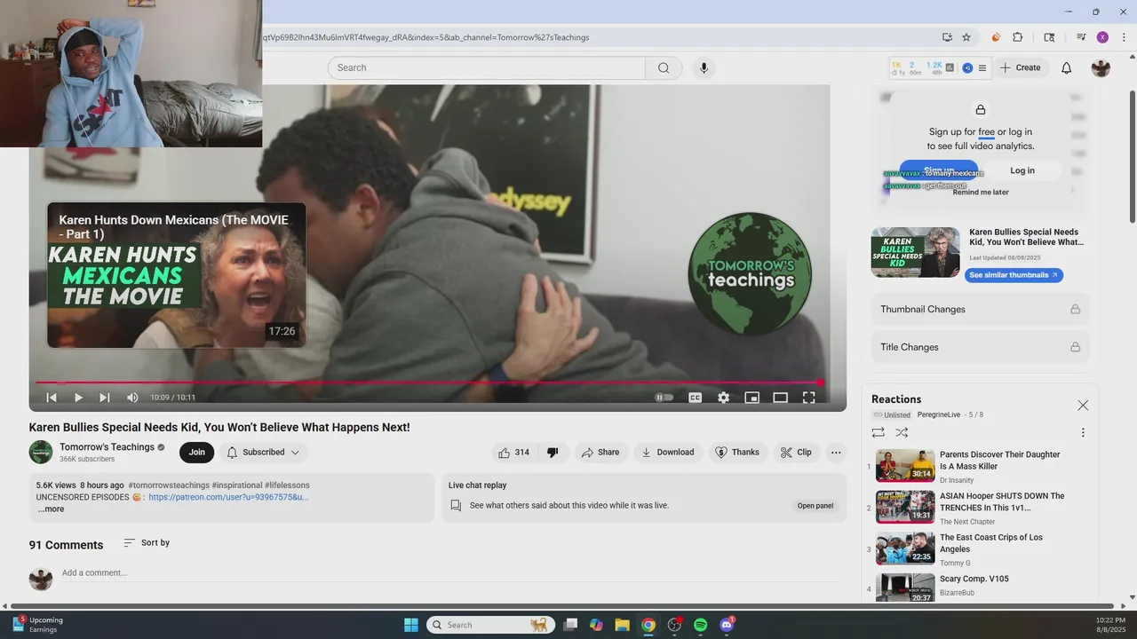Viewport: 1137px width, 639px height.
Task: Open YouTube account avatar menu
Action: pyautogui.click(x=1101, y=67)
